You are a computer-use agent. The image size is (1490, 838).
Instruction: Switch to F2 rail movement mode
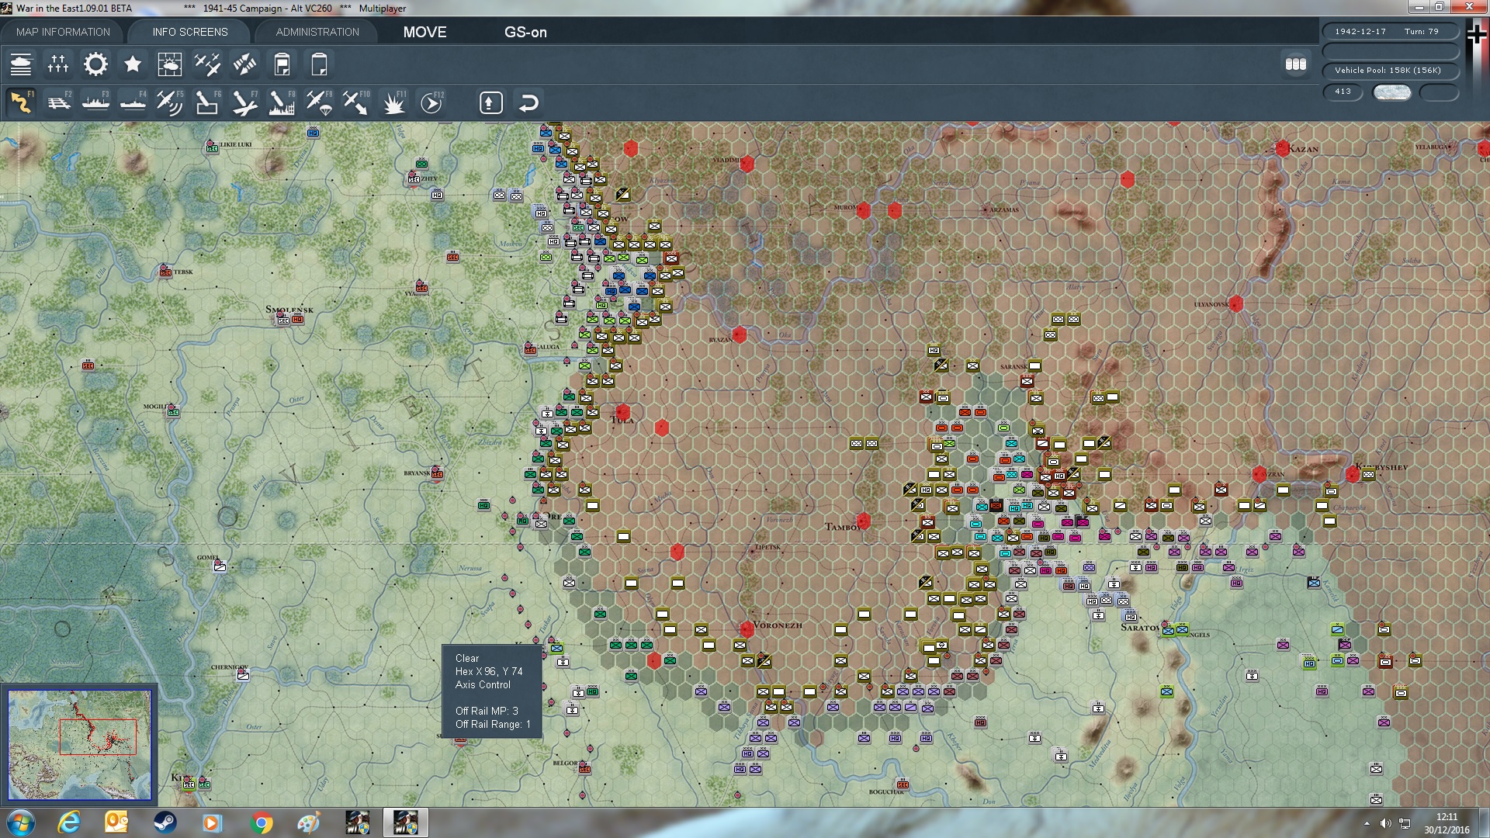(58, 102)
